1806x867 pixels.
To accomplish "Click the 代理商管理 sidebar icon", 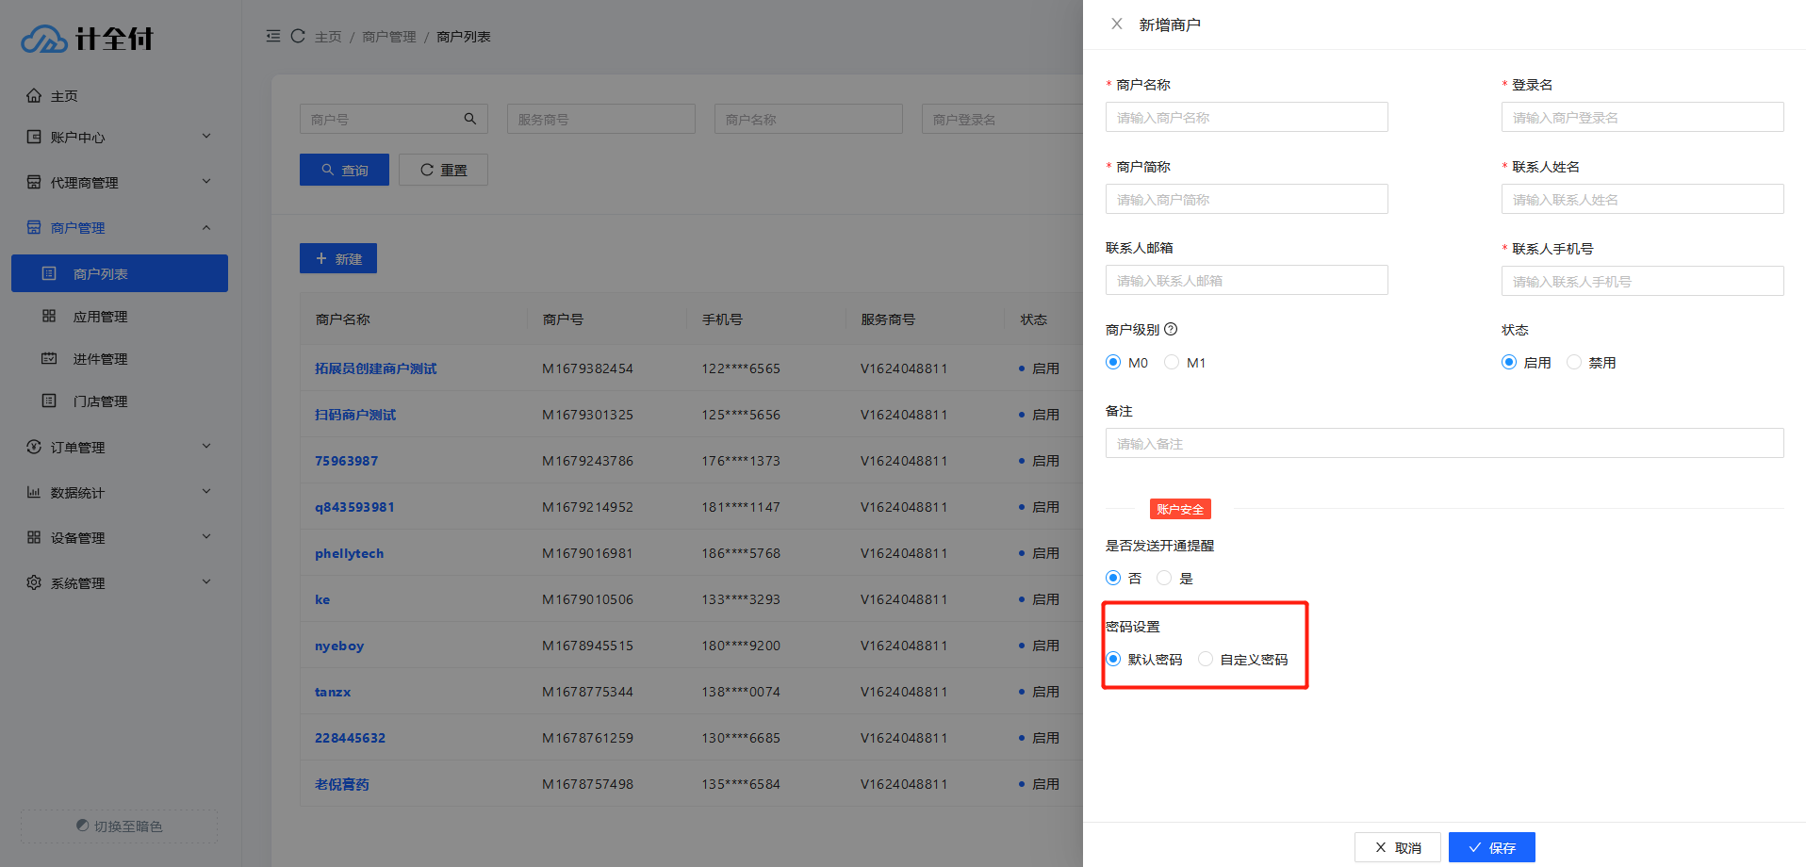I will [x=34, y=182].
